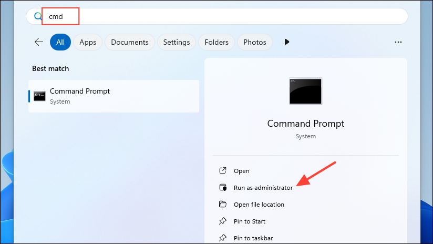The width and height of the screenshot is (433, 244).
Task: Click the pin icon beside Pin to Start
Action: (223, 221)
